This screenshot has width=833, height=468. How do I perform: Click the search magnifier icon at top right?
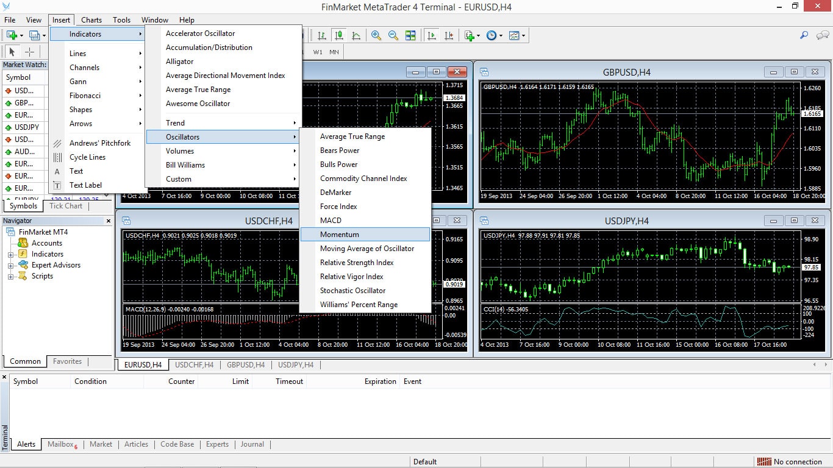(x=804, y=35)
